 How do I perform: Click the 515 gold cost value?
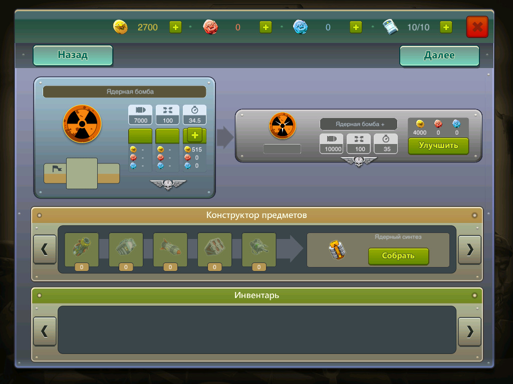(197, 149)
